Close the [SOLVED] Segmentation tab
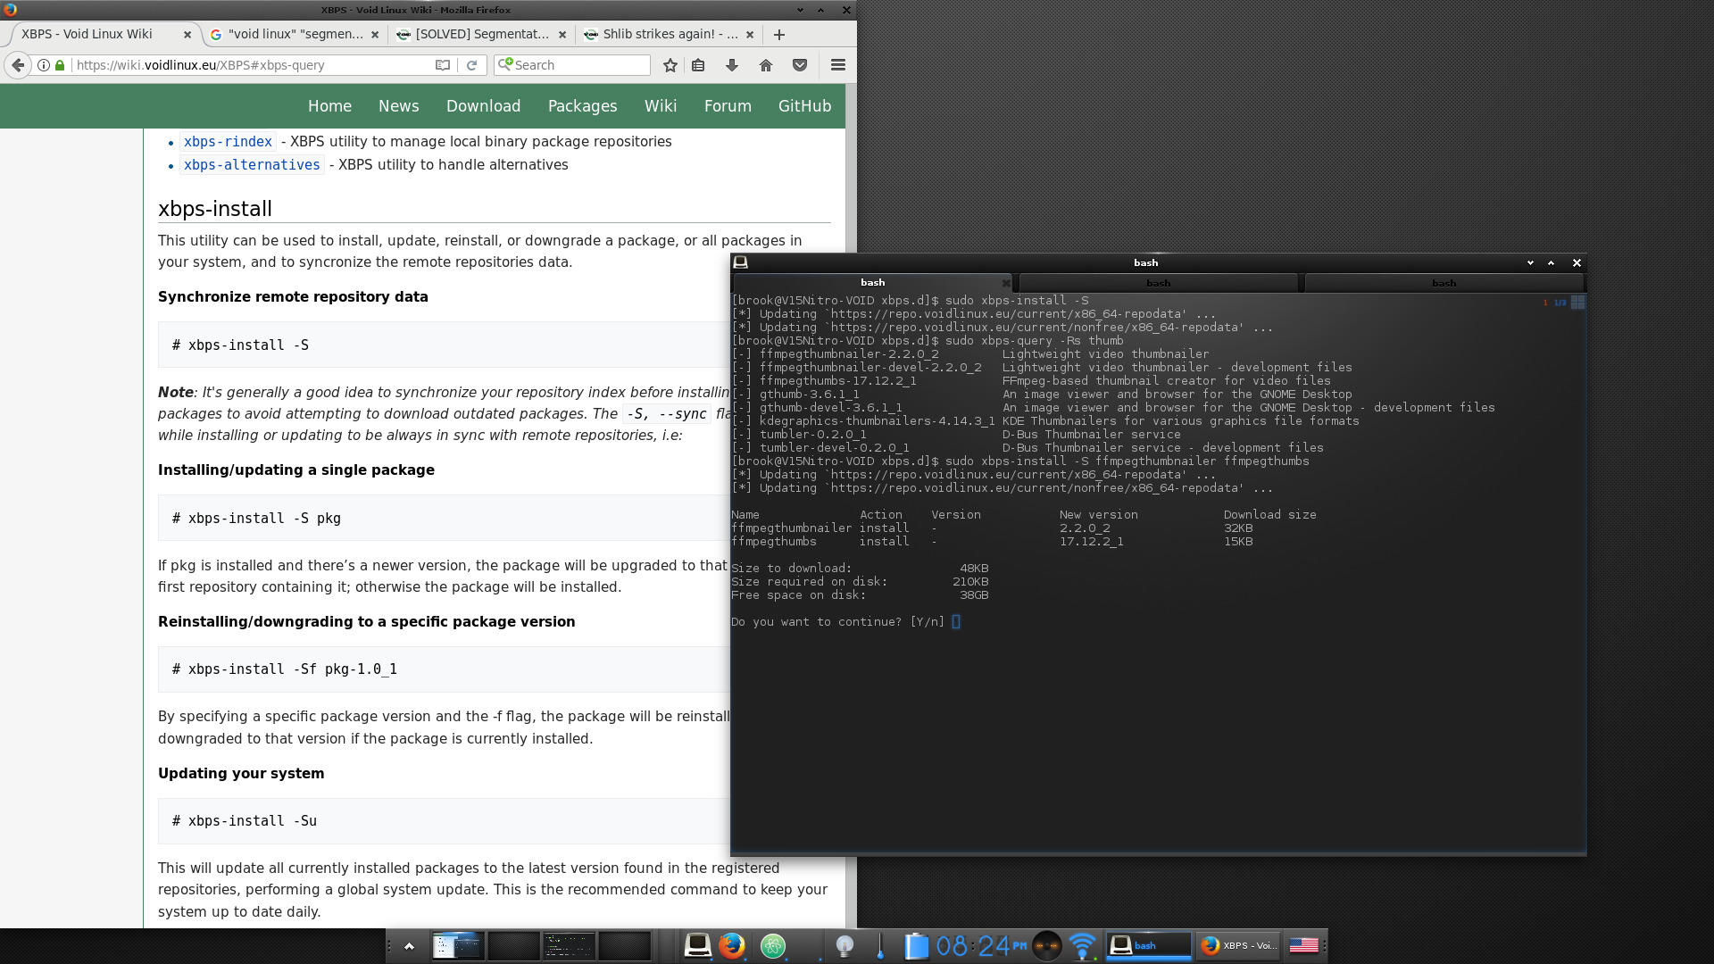 click(x=562, y=35)
